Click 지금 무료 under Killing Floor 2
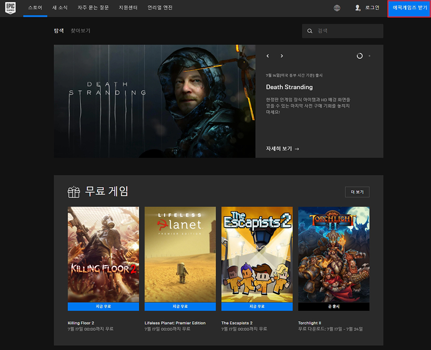 [x=103, y=306]
